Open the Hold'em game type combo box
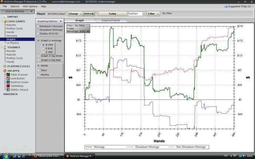 pos(137,14)
